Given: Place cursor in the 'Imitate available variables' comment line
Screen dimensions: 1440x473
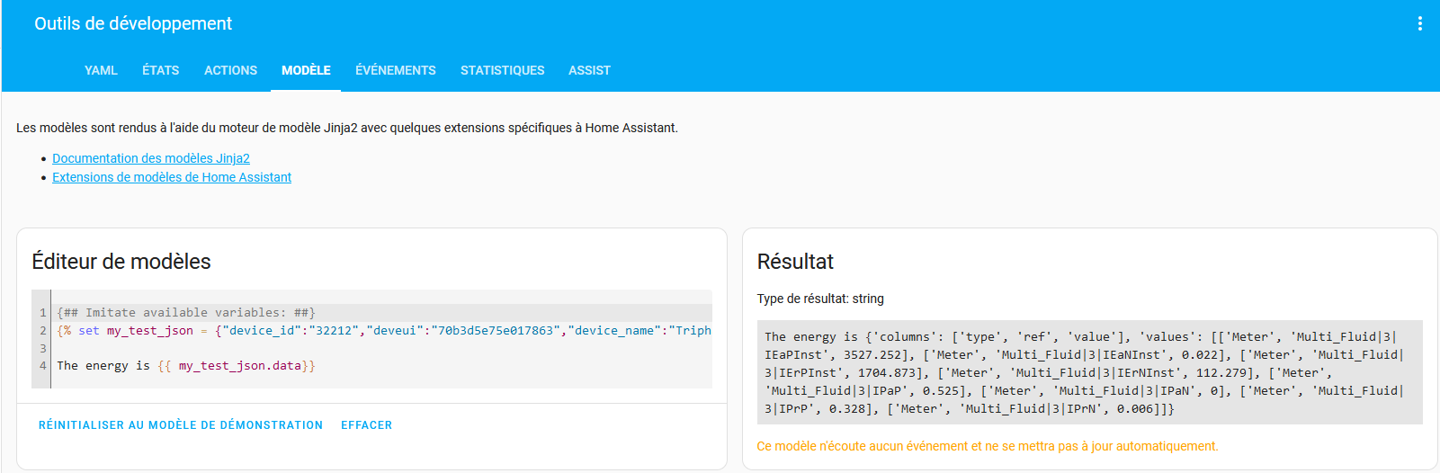Looking at the screenshot, I should [186, 313].
